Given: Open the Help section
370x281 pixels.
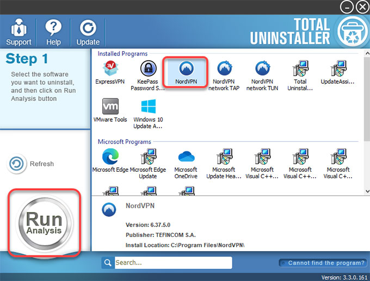Looking at the screenshot, I should point(53,32).
